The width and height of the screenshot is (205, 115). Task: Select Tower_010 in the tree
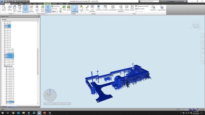[10, 63]
